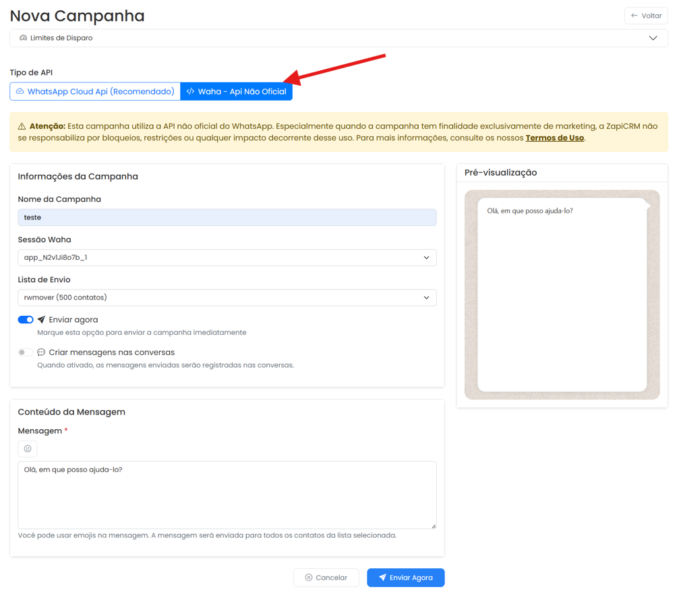Click the gauge icon beside Limites de Disparo

24,38
